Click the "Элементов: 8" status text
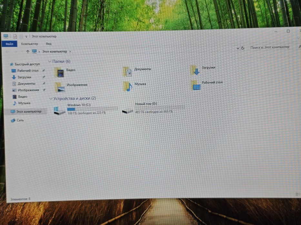Screen dimensions: 301x225 pos(20,199)
